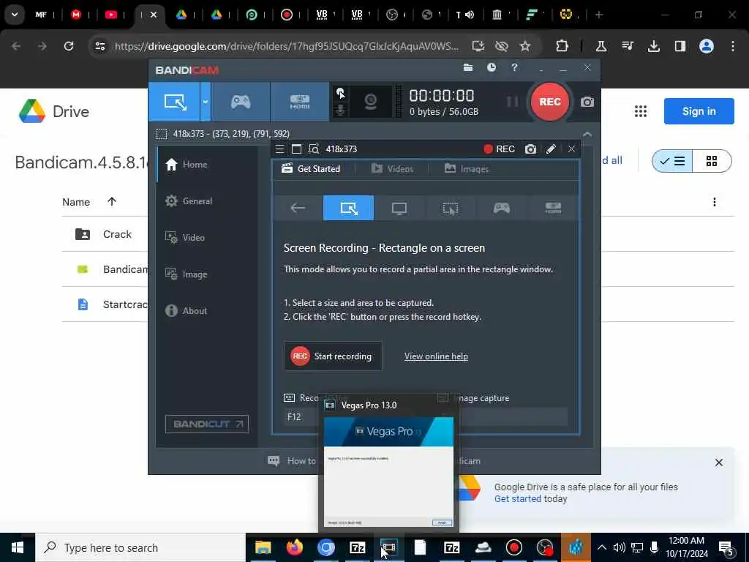Toggle Drive sort direction arrow
Image resolution: width=749 pixels, height=562 pixels.
click(x=112, y=201)
